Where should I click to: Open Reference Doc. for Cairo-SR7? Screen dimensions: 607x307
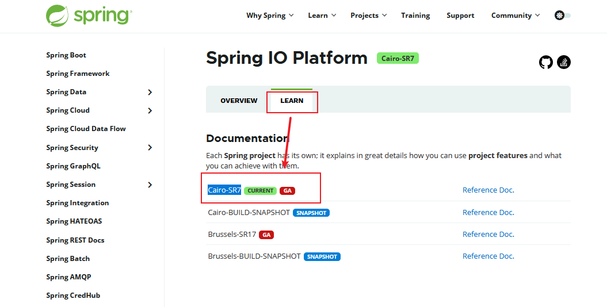[x=488, y=190]
